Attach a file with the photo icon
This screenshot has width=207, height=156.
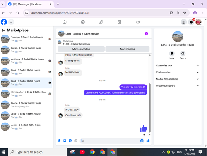pyautogui.click(x=65, y=141)
